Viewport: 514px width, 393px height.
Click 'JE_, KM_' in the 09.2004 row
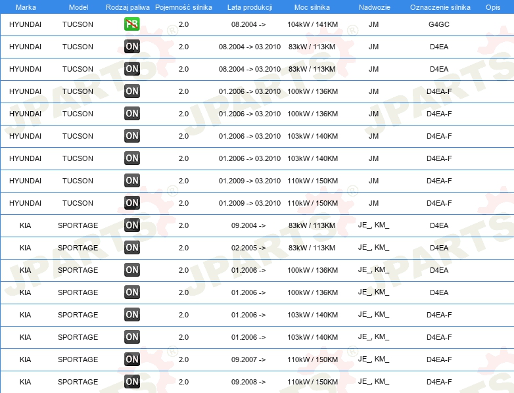(373, 225)
